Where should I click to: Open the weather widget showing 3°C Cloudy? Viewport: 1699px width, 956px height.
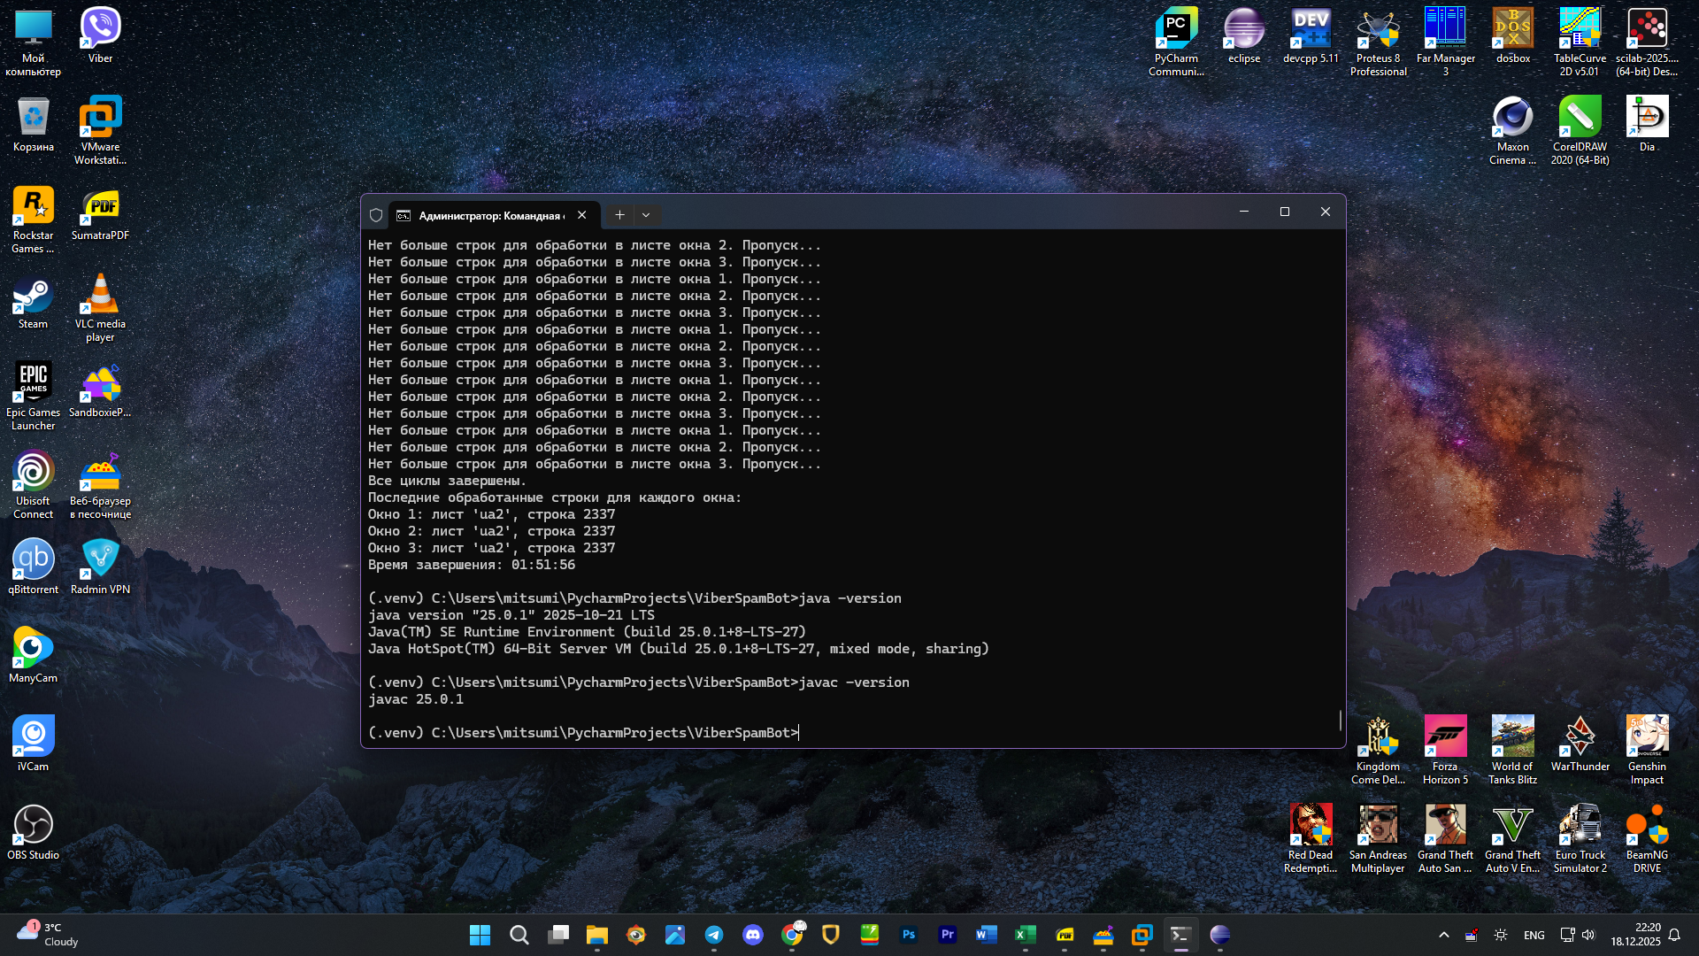tap(49, 934)
